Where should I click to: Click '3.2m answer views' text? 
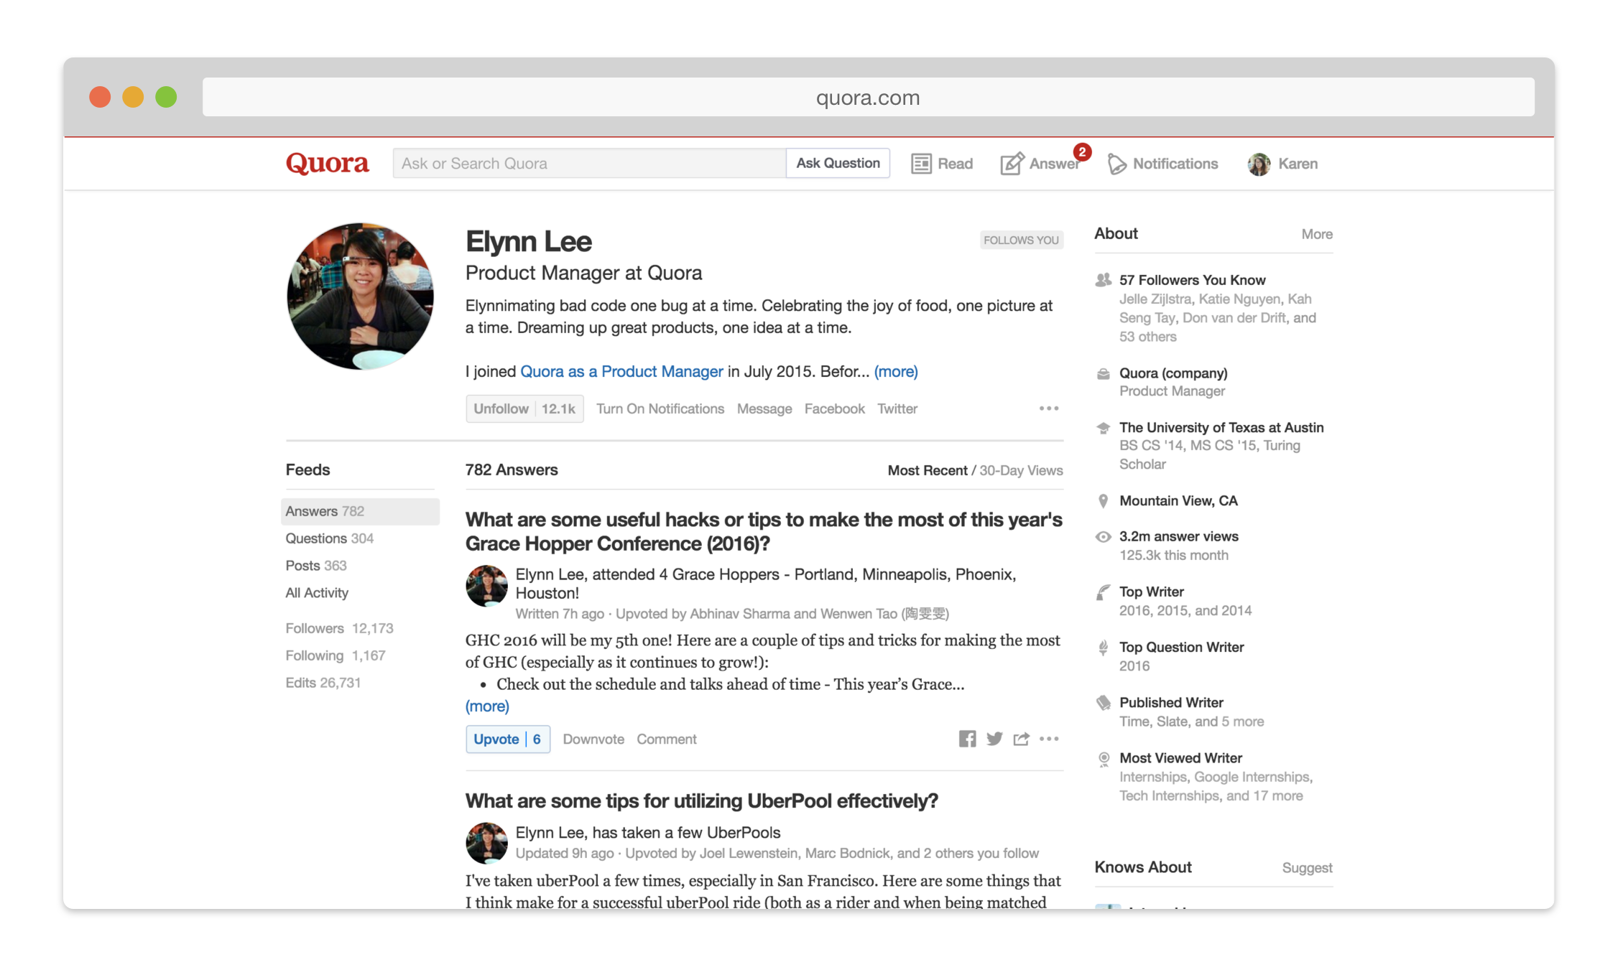pyautogui.click(x=1178, y=536)
